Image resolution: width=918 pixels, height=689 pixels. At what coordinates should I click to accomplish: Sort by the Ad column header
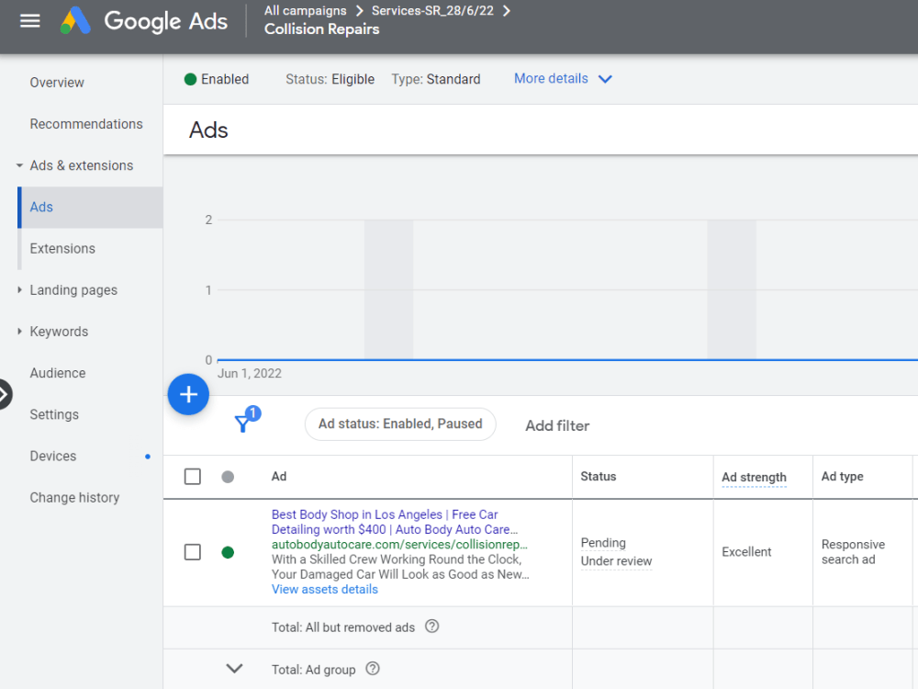pos(279,476)
